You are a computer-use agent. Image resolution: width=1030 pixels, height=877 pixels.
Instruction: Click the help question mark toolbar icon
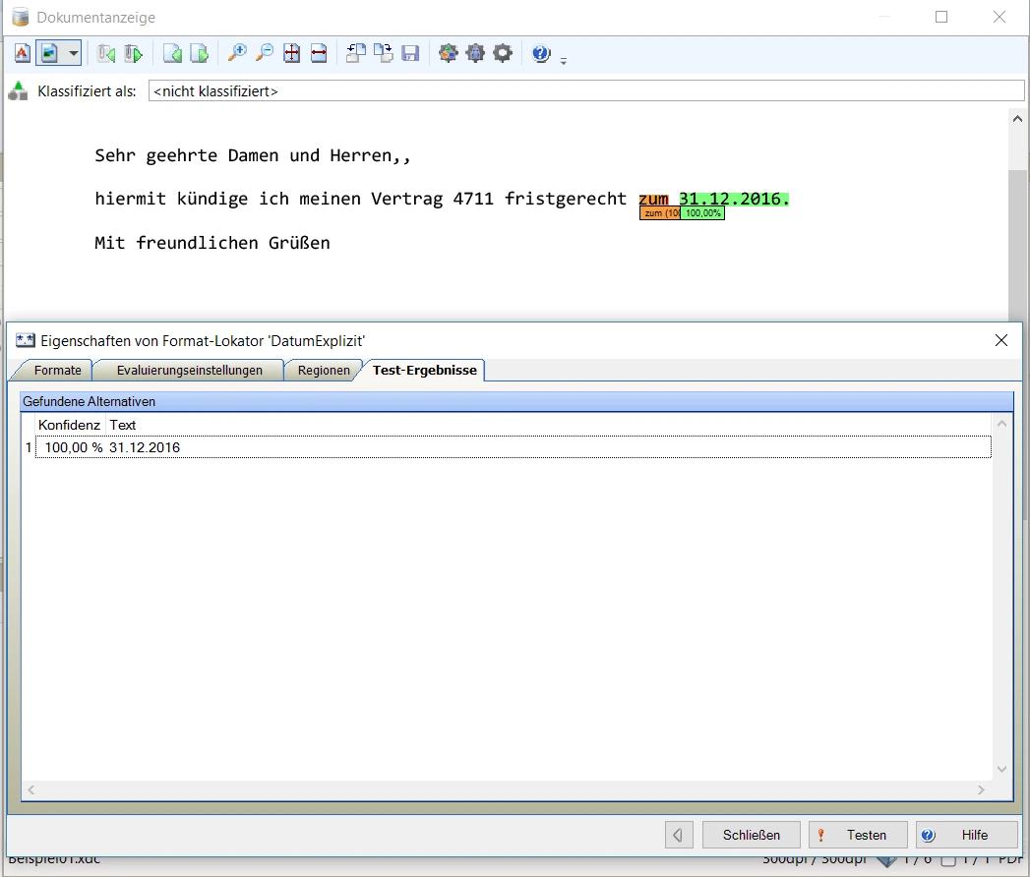[540, 53]
